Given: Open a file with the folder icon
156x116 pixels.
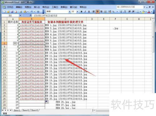Looking at the screenshot, I should pyautogui.click(x=8, y=11).
